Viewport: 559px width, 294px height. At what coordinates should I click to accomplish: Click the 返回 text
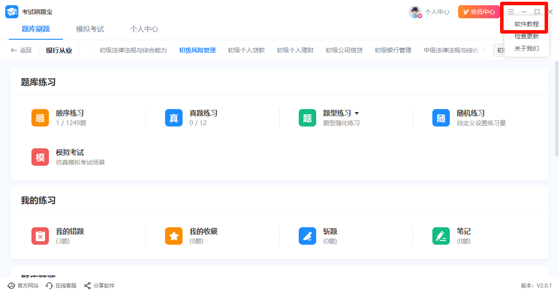point(26,50)
